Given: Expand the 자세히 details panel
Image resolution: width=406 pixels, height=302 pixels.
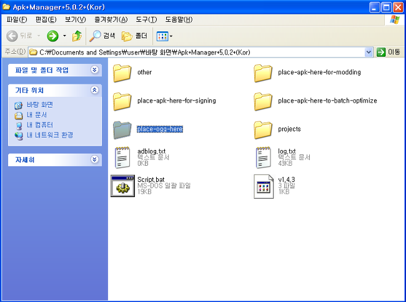Looking at the screenshot, I should (x=94, y=159).
